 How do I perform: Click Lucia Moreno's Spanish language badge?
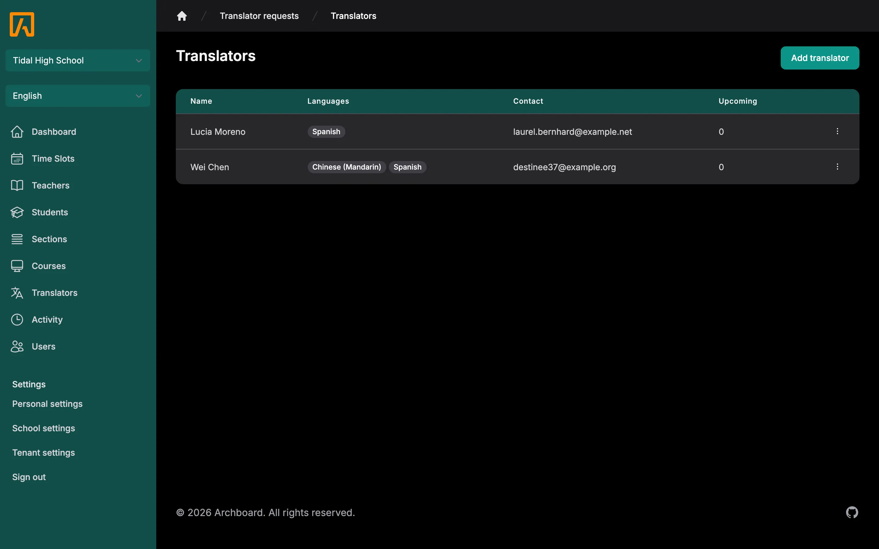coord(326,132)
